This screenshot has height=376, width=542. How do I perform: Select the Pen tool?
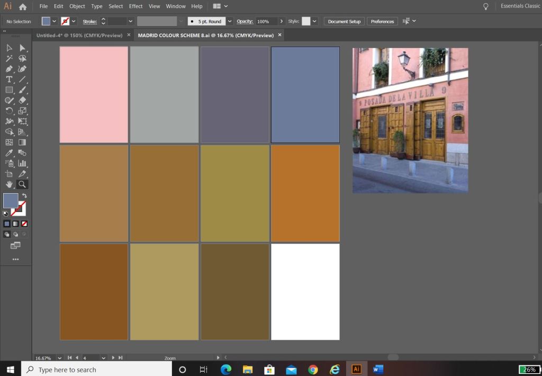click(x=9, y=69)
